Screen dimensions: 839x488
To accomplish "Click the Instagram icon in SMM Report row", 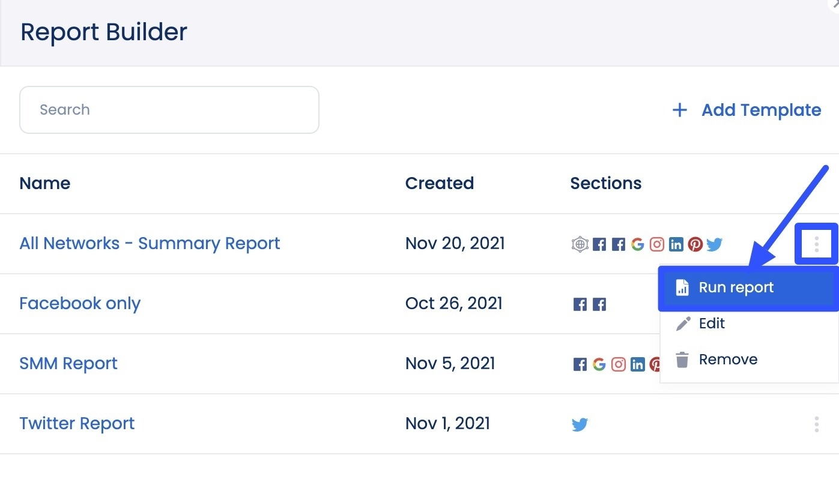I will click(x=619, y=364).
